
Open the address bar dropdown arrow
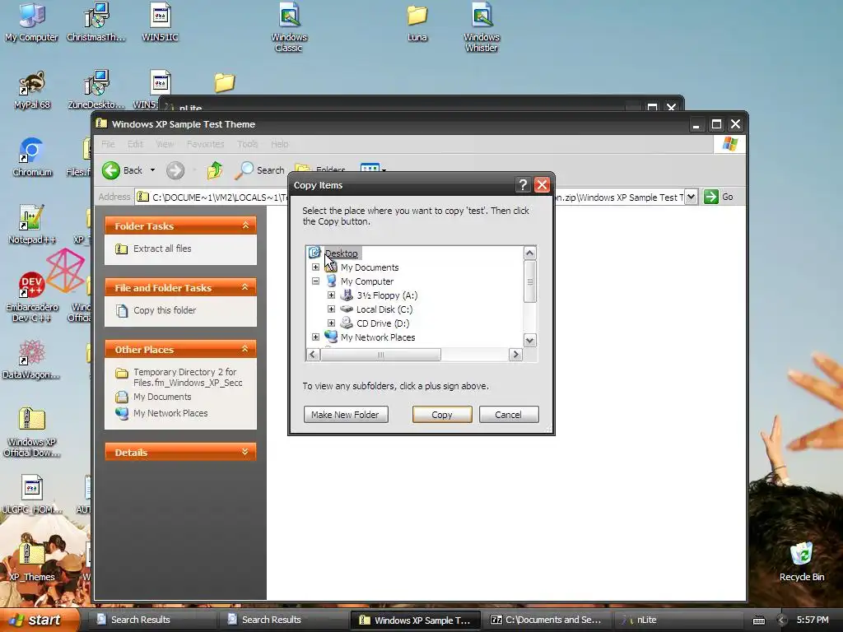(x=691, y=197)
